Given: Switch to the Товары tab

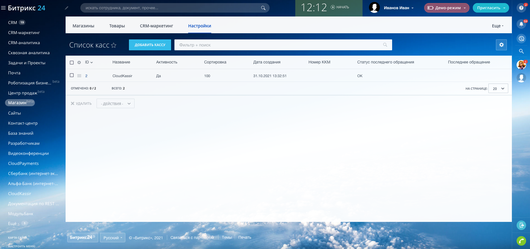Looking at the screenshot, I should (117, 26).
